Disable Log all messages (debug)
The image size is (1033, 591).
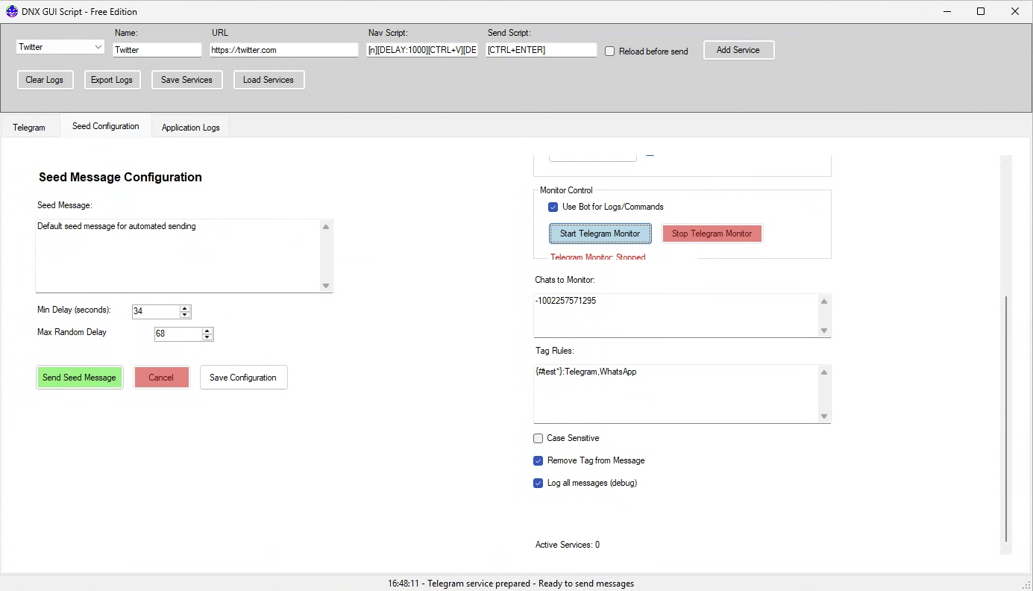click(539, 484)
